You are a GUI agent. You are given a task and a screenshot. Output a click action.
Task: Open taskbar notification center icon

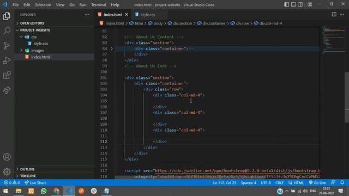pyautogui.click(x=340, y=191)
